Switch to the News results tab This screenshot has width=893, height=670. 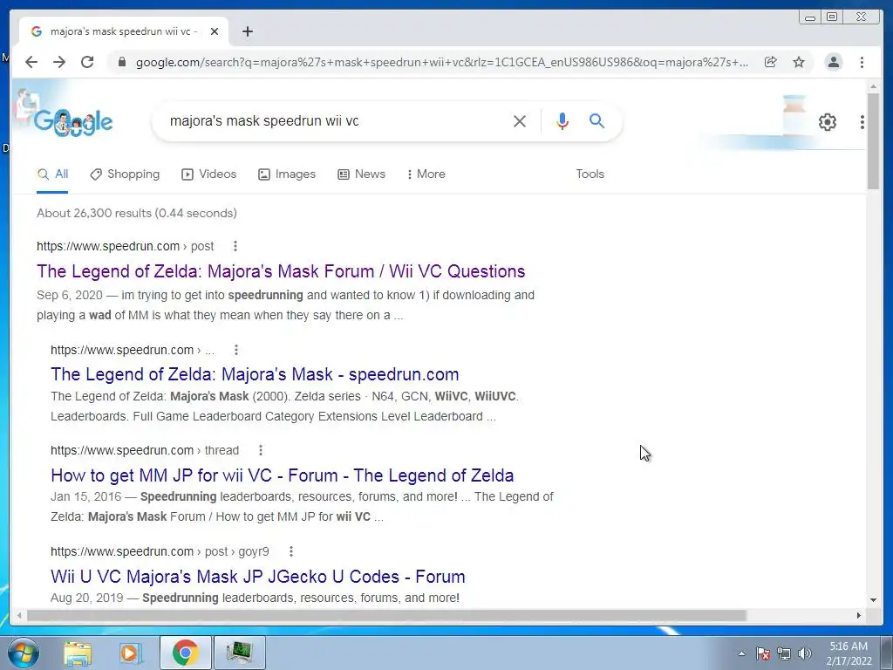click(361, 174)
